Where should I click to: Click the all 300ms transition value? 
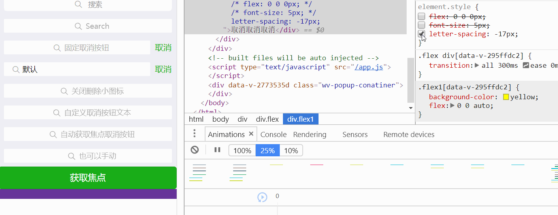[500, 65]
